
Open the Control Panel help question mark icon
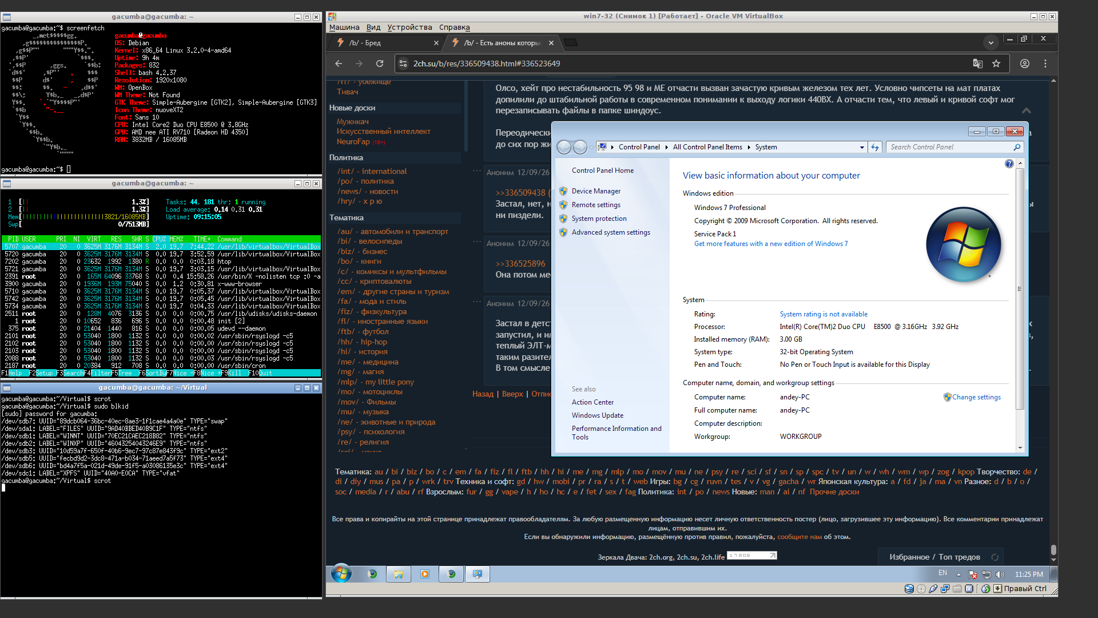click(x=1009, y=164)
